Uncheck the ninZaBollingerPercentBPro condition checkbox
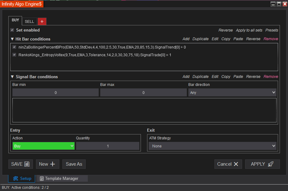Viewport: 288px width, 191px height. coord(14,47)
